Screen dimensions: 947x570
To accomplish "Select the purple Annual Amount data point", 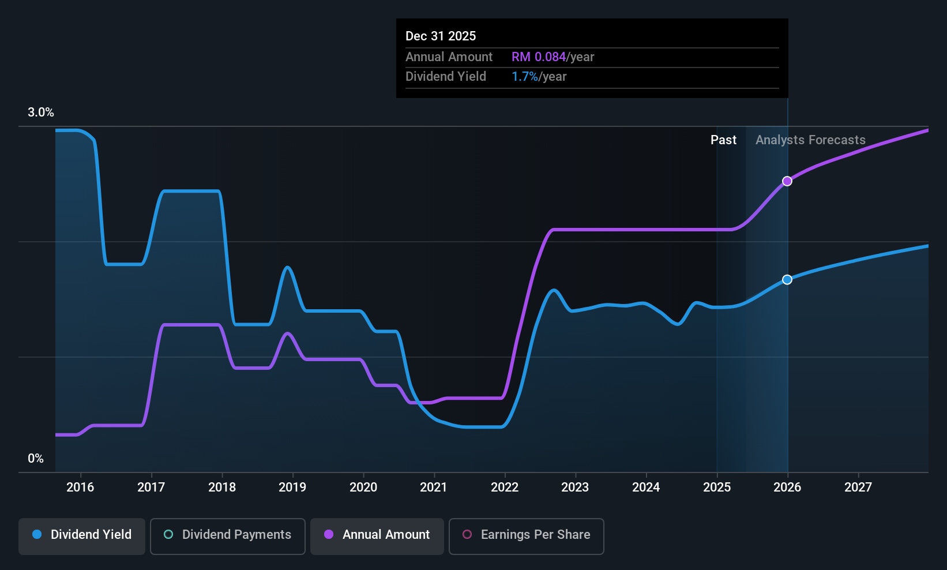I will coord(787,181).
